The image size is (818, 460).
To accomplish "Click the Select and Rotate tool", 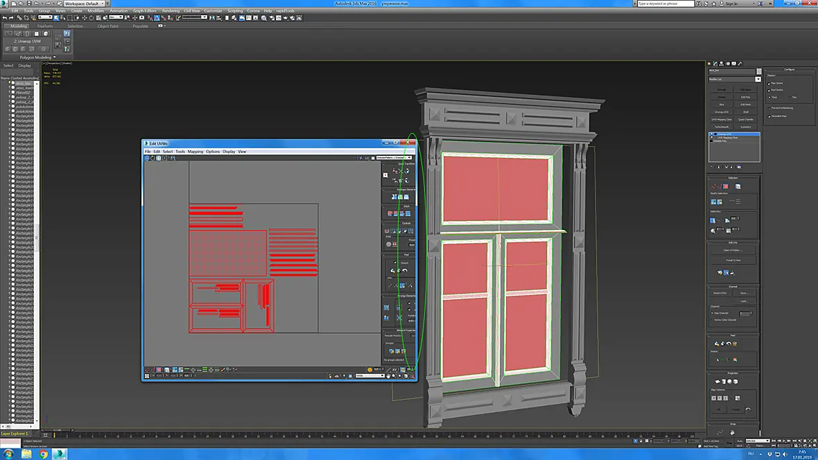I will point(92,18).
